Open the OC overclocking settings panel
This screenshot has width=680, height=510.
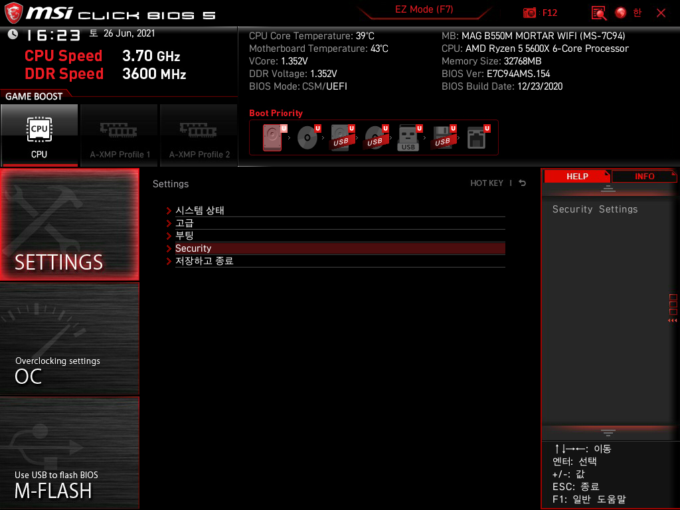69,339
